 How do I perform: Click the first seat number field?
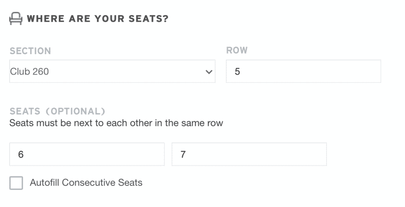coord(87,154)
